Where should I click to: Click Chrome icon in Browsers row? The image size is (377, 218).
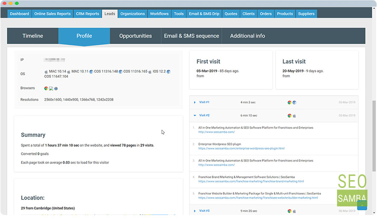(x=46, y=88)
